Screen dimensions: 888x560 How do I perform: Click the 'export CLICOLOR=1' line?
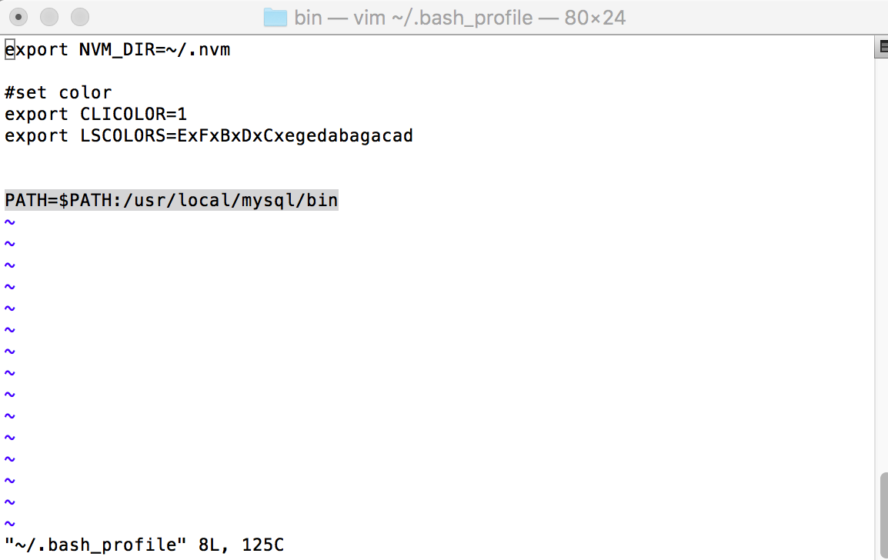tap(95, 114)
